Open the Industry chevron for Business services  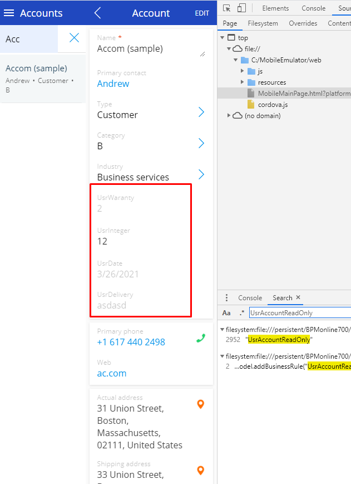tap(201, 174)
